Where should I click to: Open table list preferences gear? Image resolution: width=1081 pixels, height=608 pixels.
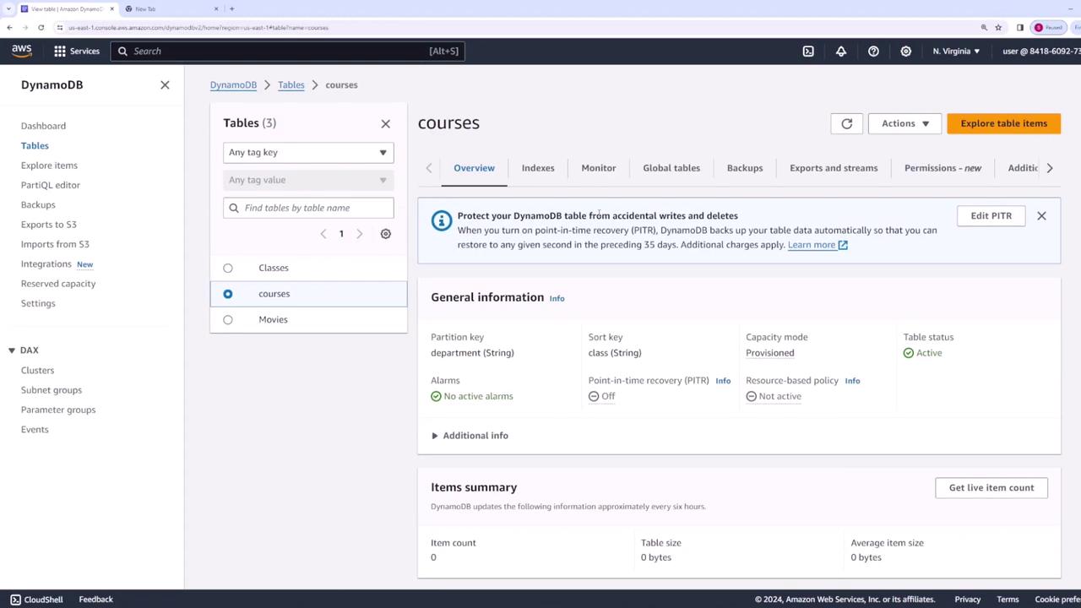(385, 234)
